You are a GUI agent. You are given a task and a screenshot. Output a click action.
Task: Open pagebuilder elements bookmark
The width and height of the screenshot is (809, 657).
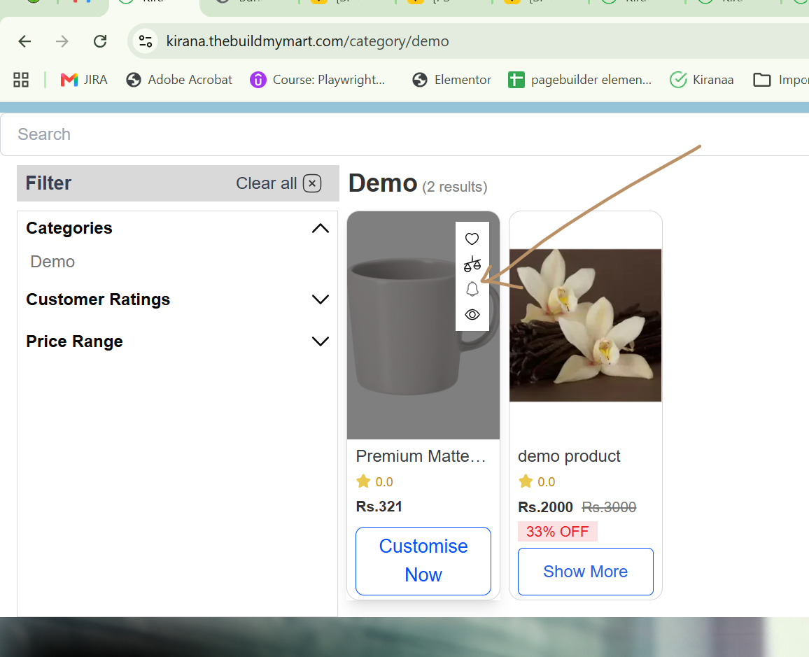580,80
